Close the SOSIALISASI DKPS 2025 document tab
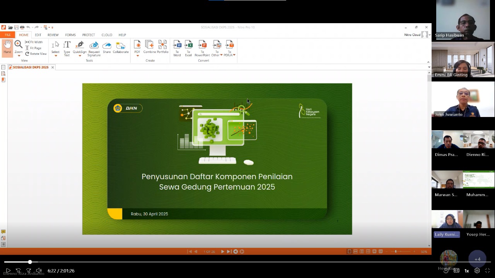 tap(53, 67)
